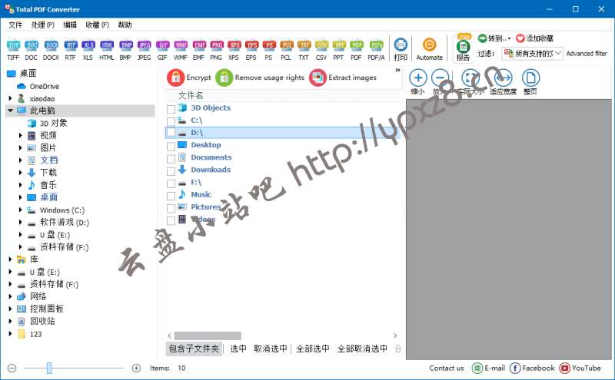
Task: Open the 编辑 menu
Action: [x=70, y=25]
